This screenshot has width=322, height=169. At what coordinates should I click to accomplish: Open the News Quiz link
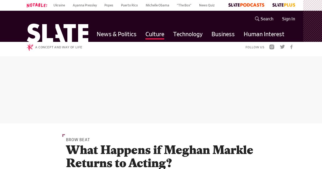[x=207, y=5]
